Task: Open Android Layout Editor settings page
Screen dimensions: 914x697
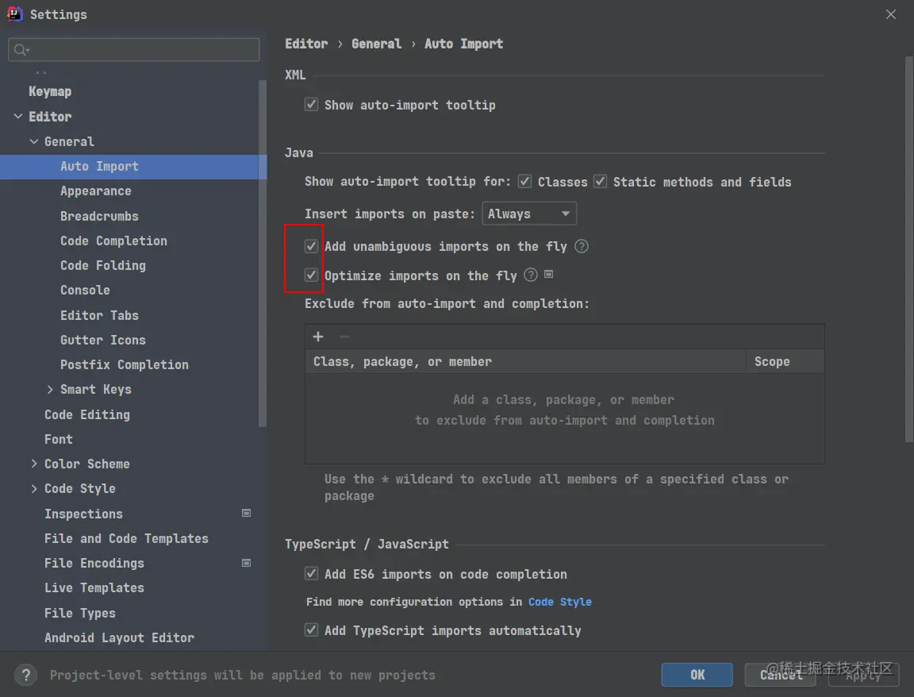Action: (119, 638)
